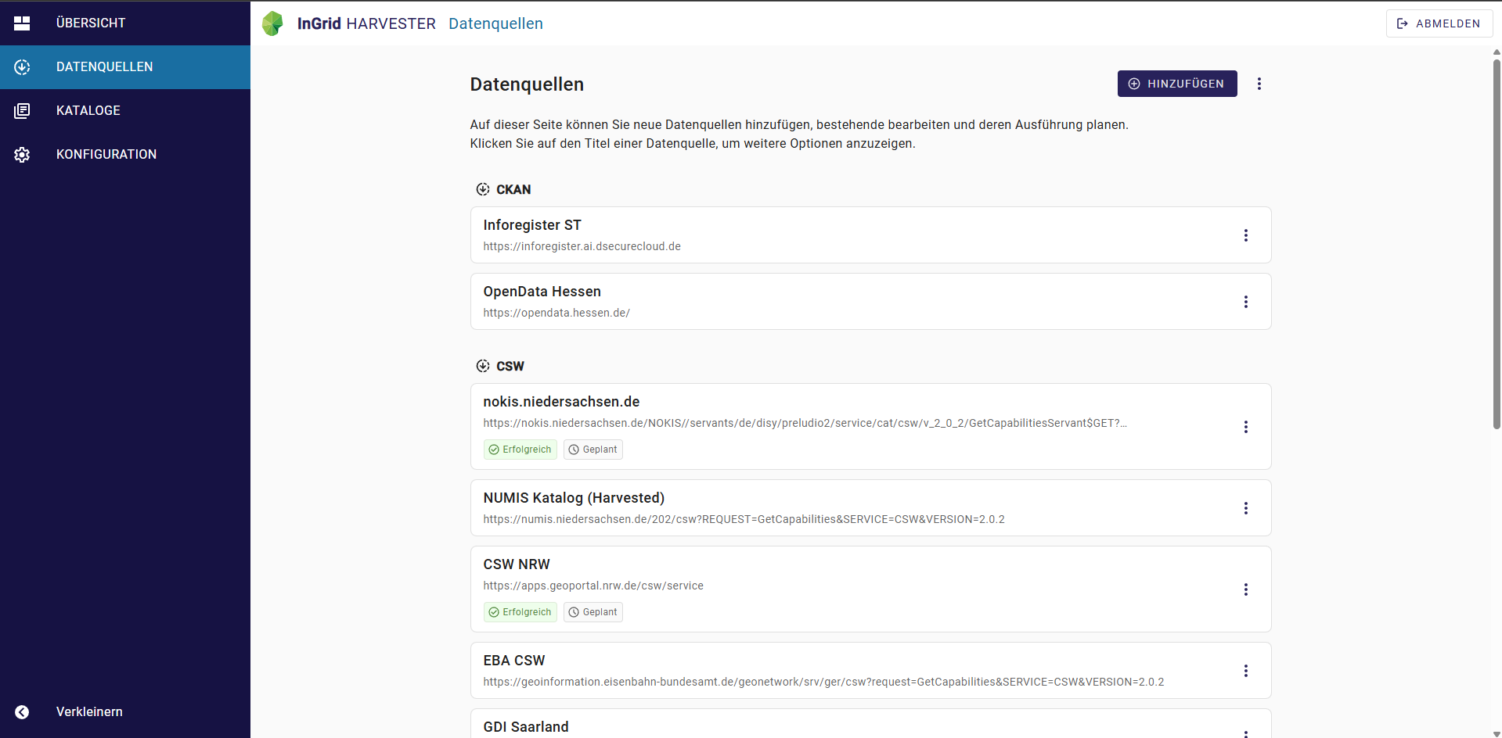This screenshot has height=738, width=1502.
Task: Open three-dot menu for EBA CSW
Action: coord(1246,671)
